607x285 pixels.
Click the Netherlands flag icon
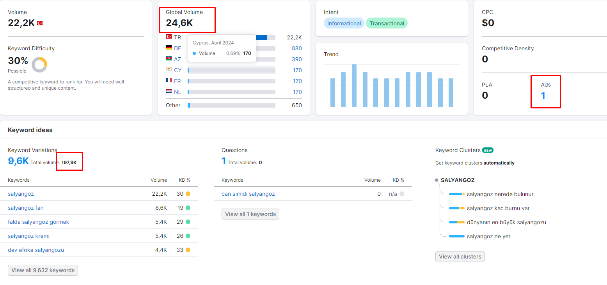169,92
